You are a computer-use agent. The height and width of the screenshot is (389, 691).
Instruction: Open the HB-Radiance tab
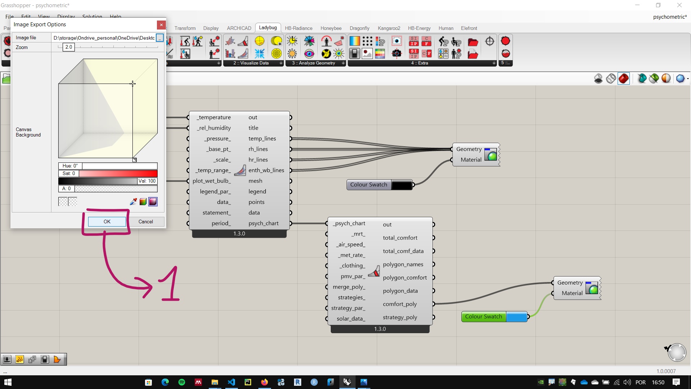[x=298, y=28]
